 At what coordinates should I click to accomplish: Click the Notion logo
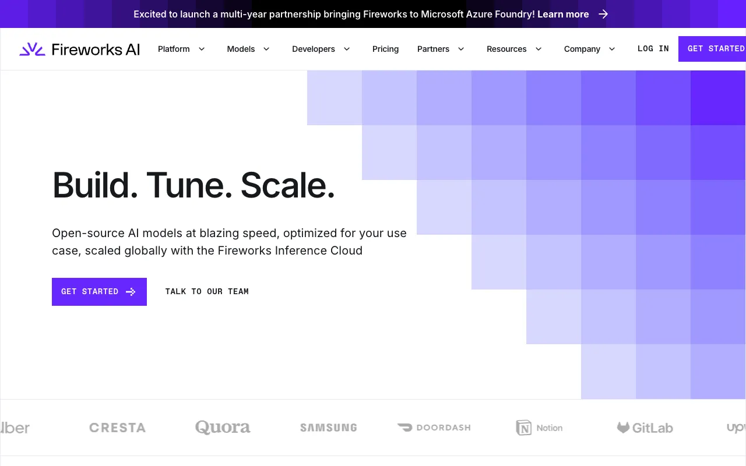[539, 428]
